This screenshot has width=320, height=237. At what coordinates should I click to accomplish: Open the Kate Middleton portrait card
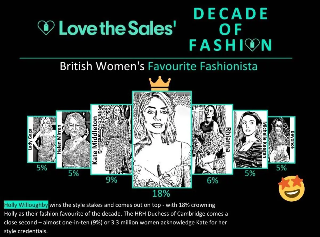(111, 140)
